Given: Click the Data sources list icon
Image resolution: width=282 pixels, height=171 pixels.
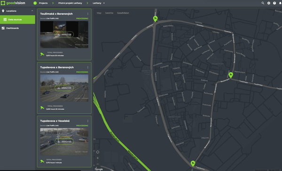Looking at the screenshot, I should (5, 19).
